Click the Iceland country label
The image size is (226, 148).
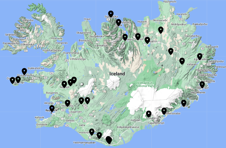pos(117,74)
